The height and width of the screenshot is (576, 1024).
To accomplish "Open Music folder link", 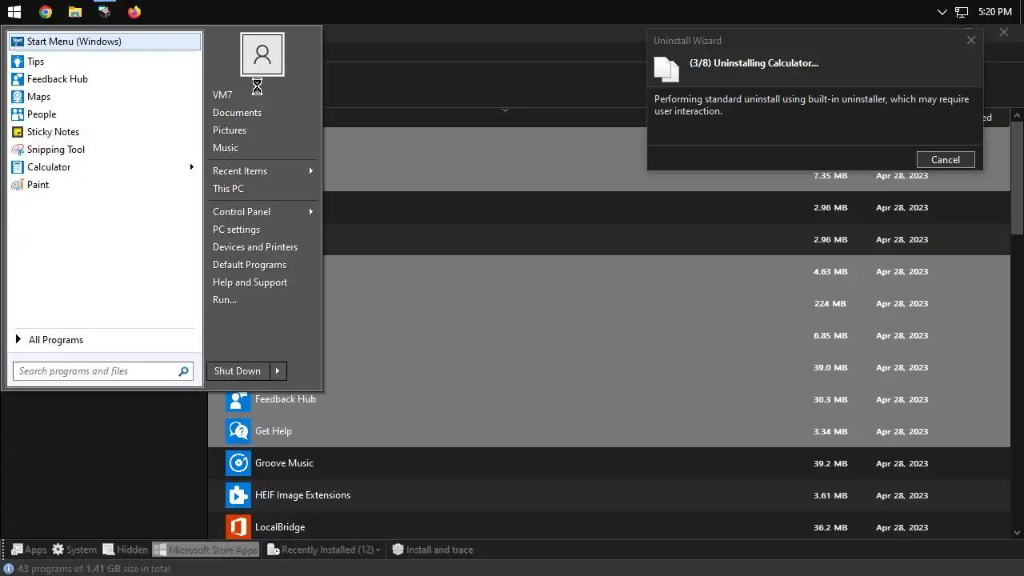I will tap(226, 148).
